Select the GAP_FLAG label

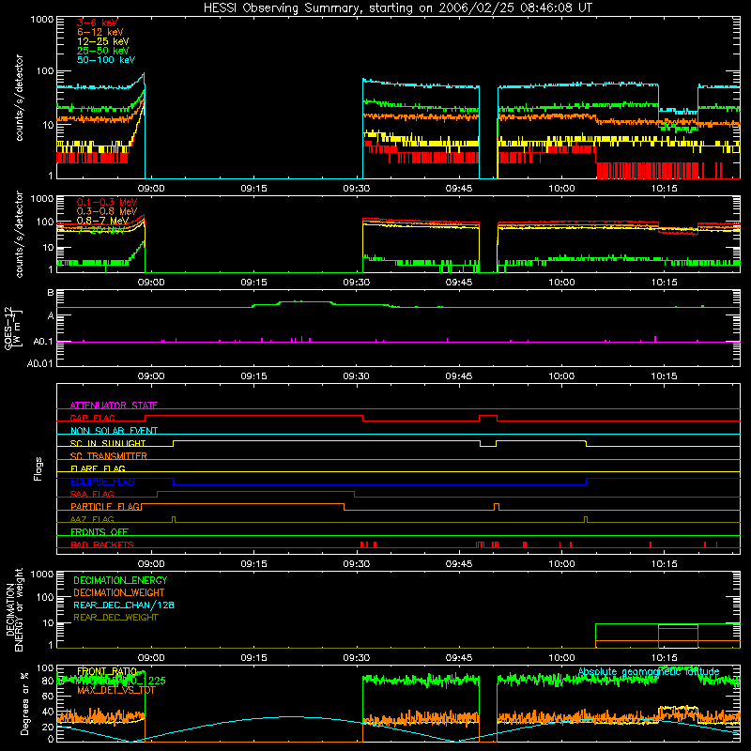click(x=92, y=418)
